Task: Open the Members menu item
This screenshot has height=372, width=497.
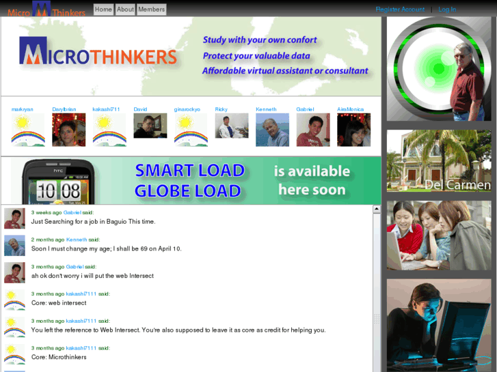Action: click(152, 10)
